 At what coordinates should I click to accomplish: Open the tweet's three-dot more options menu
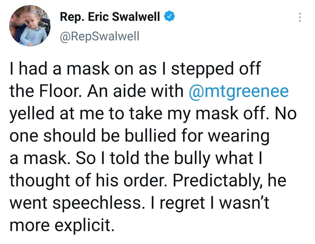point(300,17)
